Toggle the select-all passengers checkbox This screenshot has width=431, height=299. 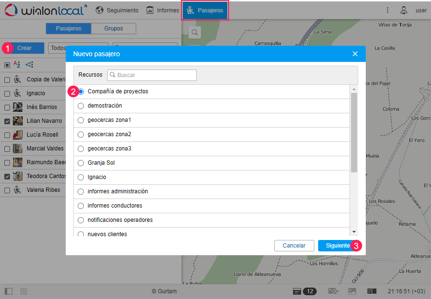[x=7, y=65]
